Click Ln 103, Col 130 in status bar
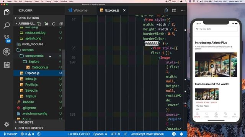The height and width of the screenshot is (137, 245). click(x=79, y=134)
